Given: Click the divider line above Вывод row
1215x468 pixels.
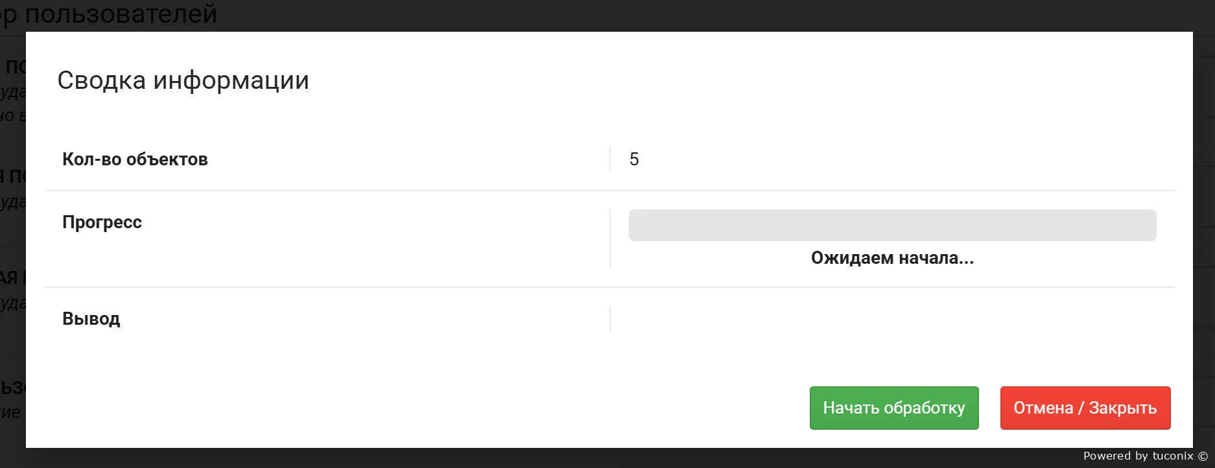Looking at the screenshot, I should click(609, 287).
